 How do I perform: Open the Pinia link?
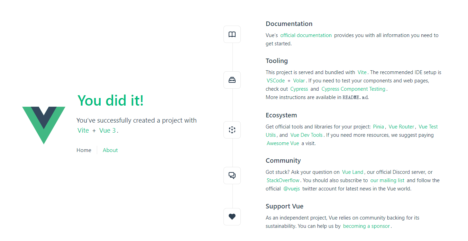click(378, 127)
